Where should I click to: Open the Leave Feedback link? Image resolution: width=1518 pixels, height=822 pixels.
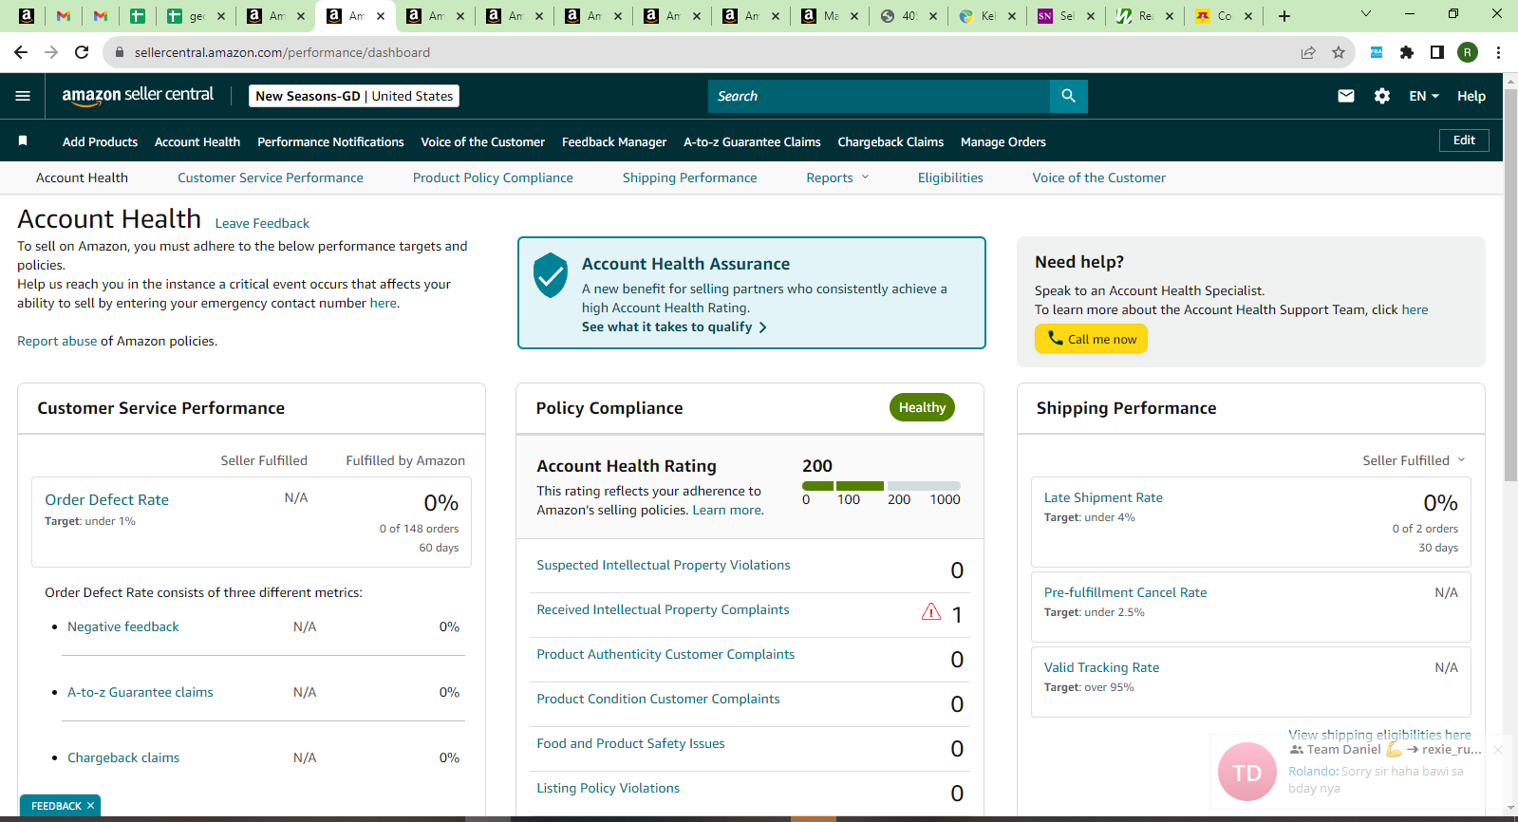262,223
